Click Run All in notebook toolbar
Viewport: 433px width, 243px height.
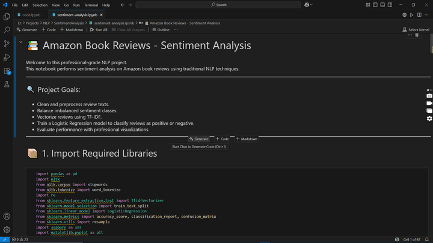coord(99,29)
